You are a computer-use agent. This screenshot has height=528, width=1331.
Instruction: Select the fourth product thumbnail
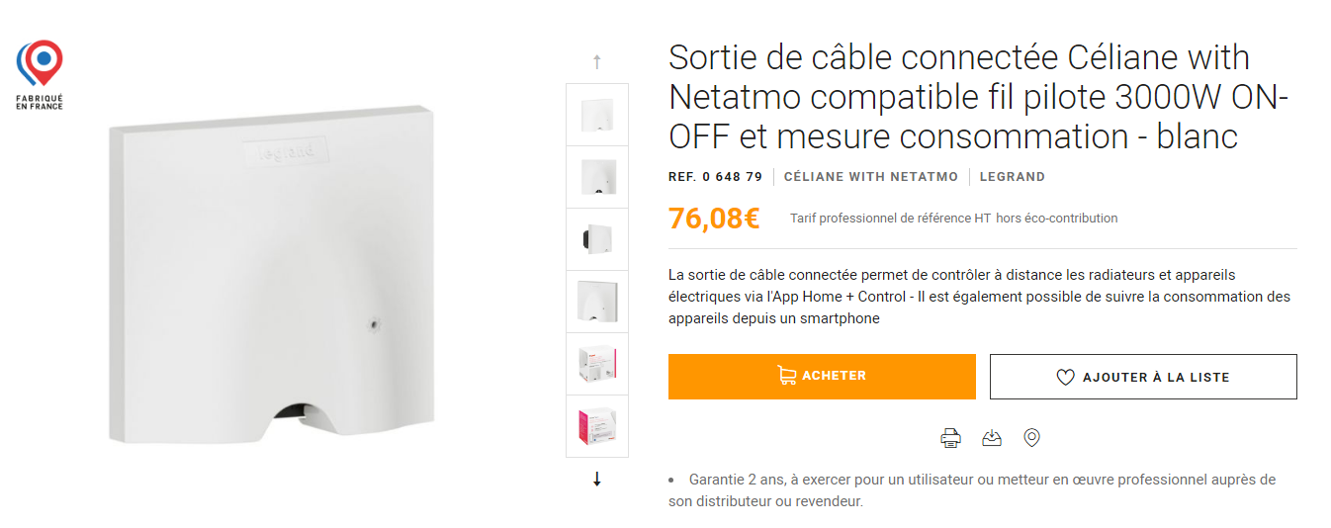597,302
